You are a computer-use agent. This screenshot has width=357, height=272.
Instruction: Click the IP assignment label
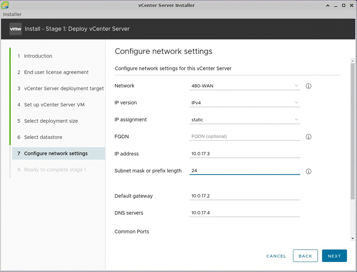point(130,120)
